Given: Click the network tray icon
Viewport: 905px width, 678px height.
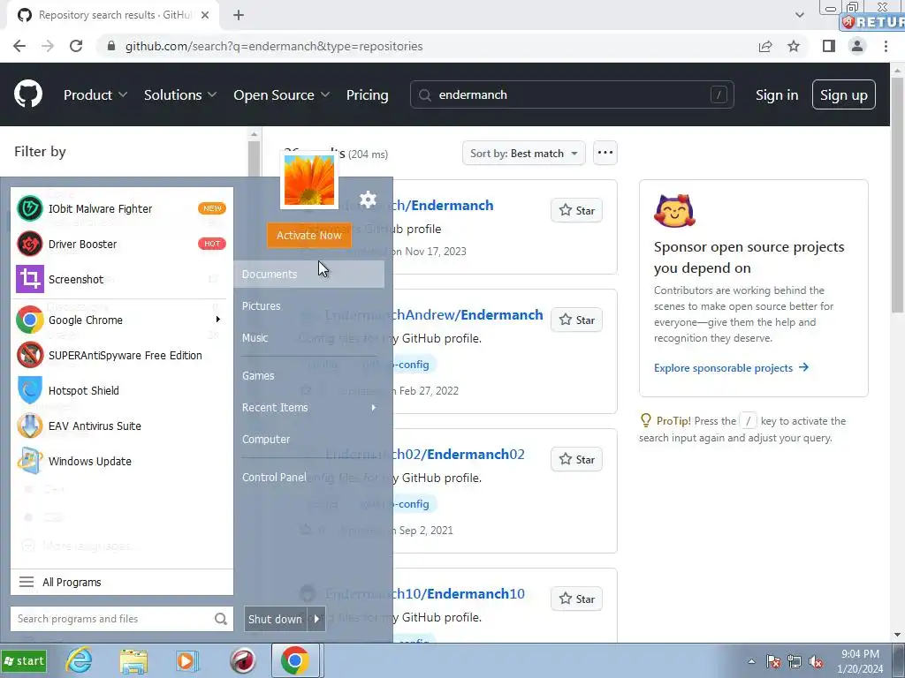Looking at the screenshot, I should coord(795,661).
